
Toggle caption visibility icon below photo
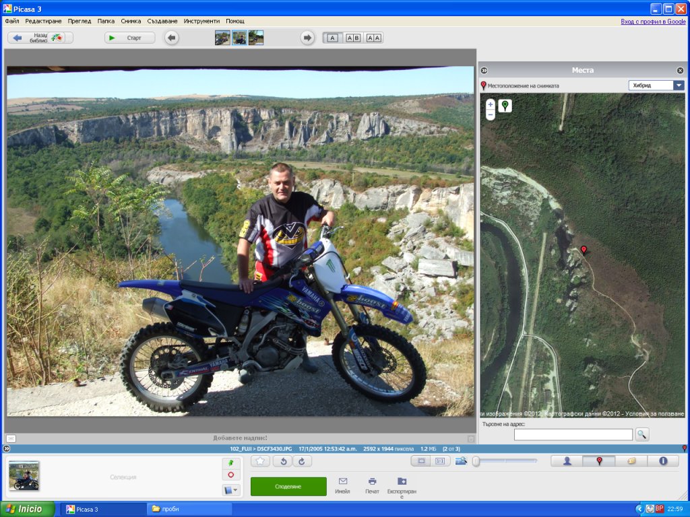click(x=11, y=438)
